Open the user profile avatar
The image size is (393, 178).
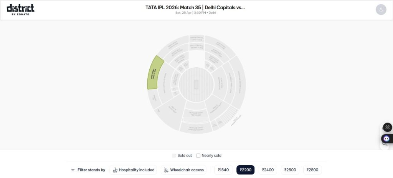pyautogui.click(x=381, y=10)
